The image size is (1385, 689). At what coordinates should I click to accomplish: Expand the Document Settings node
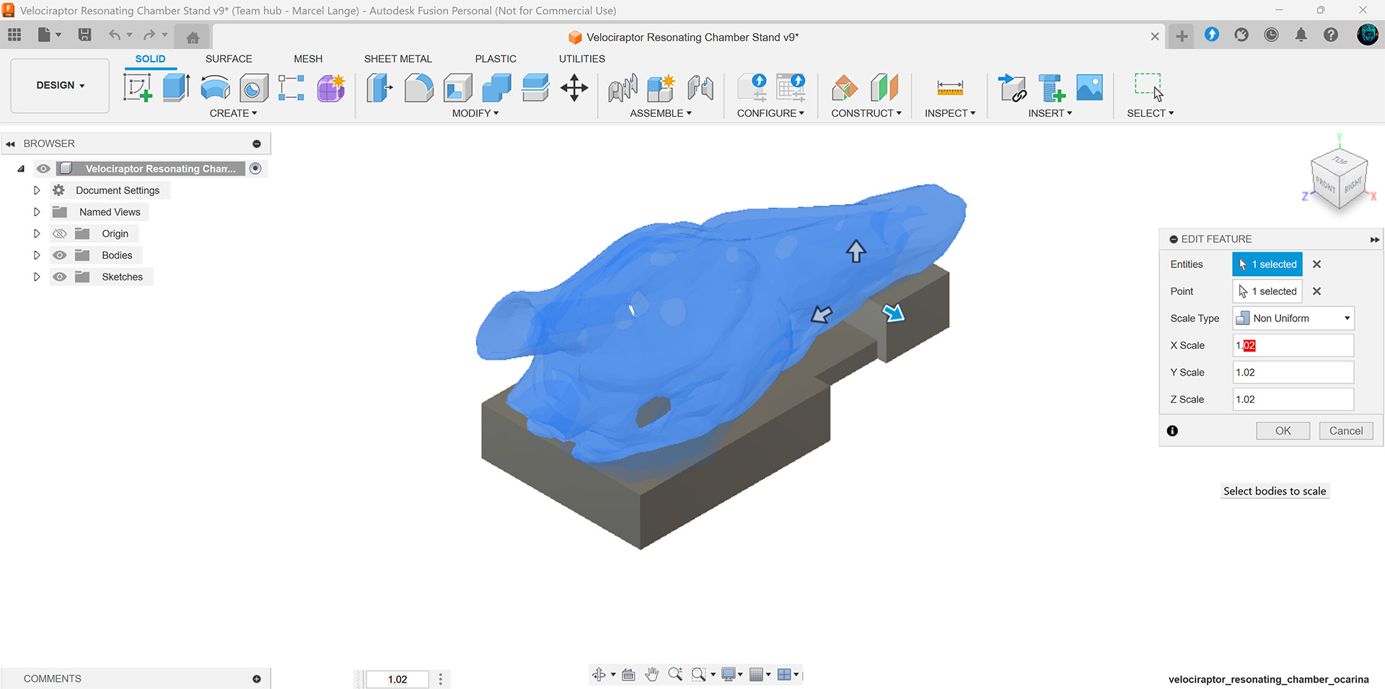(x=36, y=190)
